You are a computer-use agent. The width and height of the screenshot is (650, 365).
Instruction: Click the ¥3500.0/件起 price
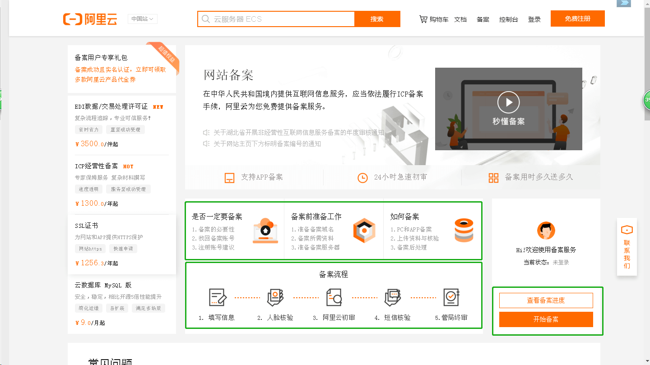click(x=97, y=144)
